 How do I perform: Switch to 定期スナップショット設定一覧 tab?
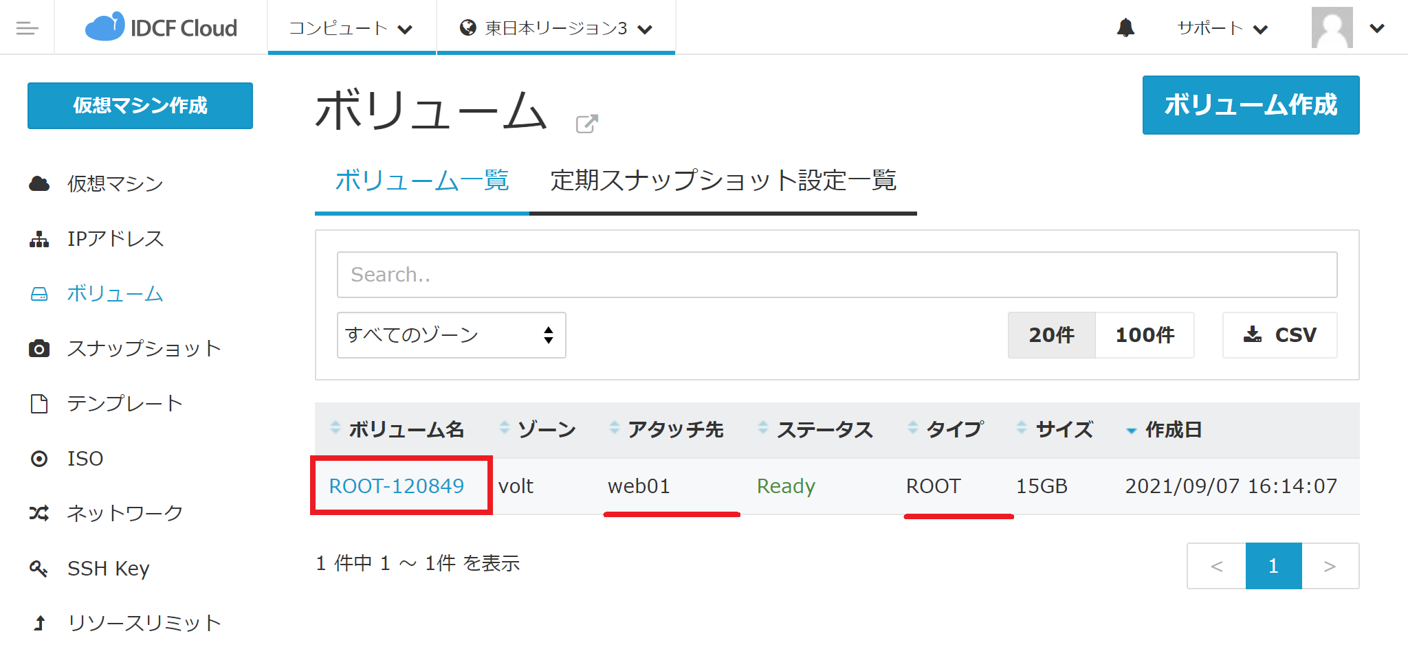(x=723, y=181)
